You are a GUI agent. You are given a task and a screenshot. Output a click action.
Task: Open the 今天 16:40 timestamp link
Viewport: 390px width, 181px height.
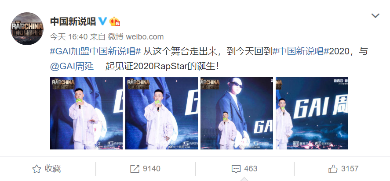[x=69, y=37]
